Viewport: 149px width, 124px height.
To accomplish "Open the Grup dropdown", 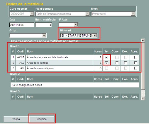I will [x=44, y=35].
